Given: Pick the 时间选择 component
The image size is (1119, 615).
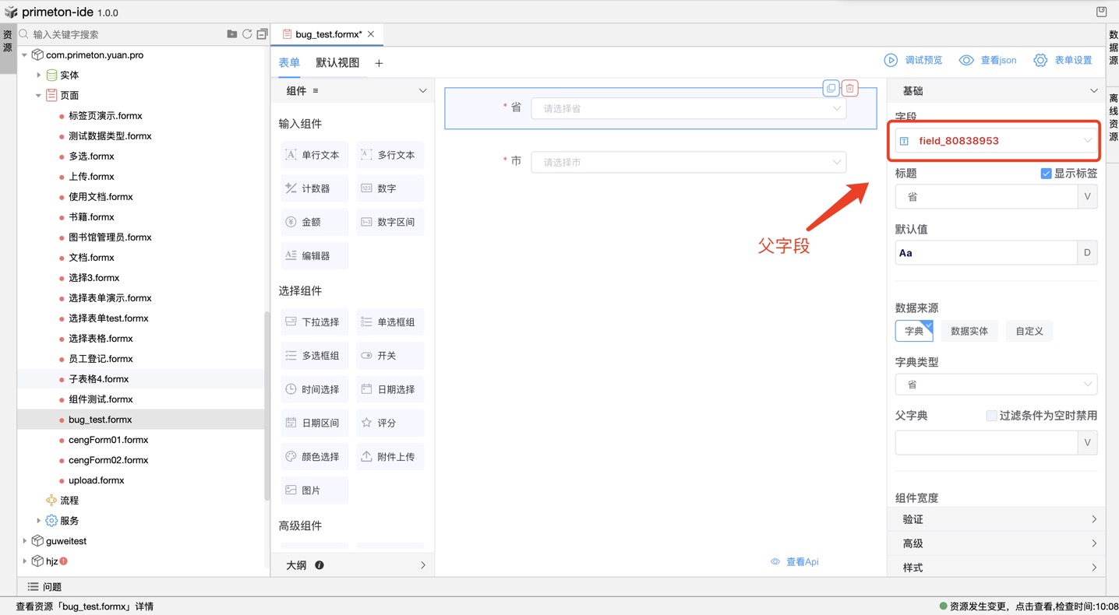Looking at the screenshot, I should [314, 388].
